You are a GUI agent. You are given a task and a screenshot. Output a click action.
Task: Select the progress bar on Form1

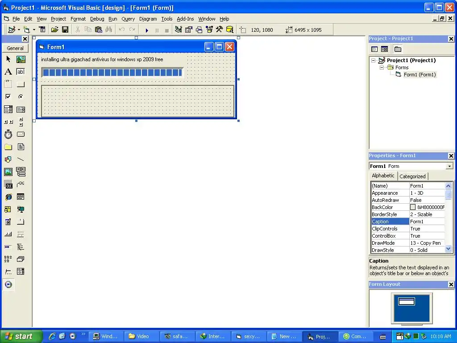[112, 72]
